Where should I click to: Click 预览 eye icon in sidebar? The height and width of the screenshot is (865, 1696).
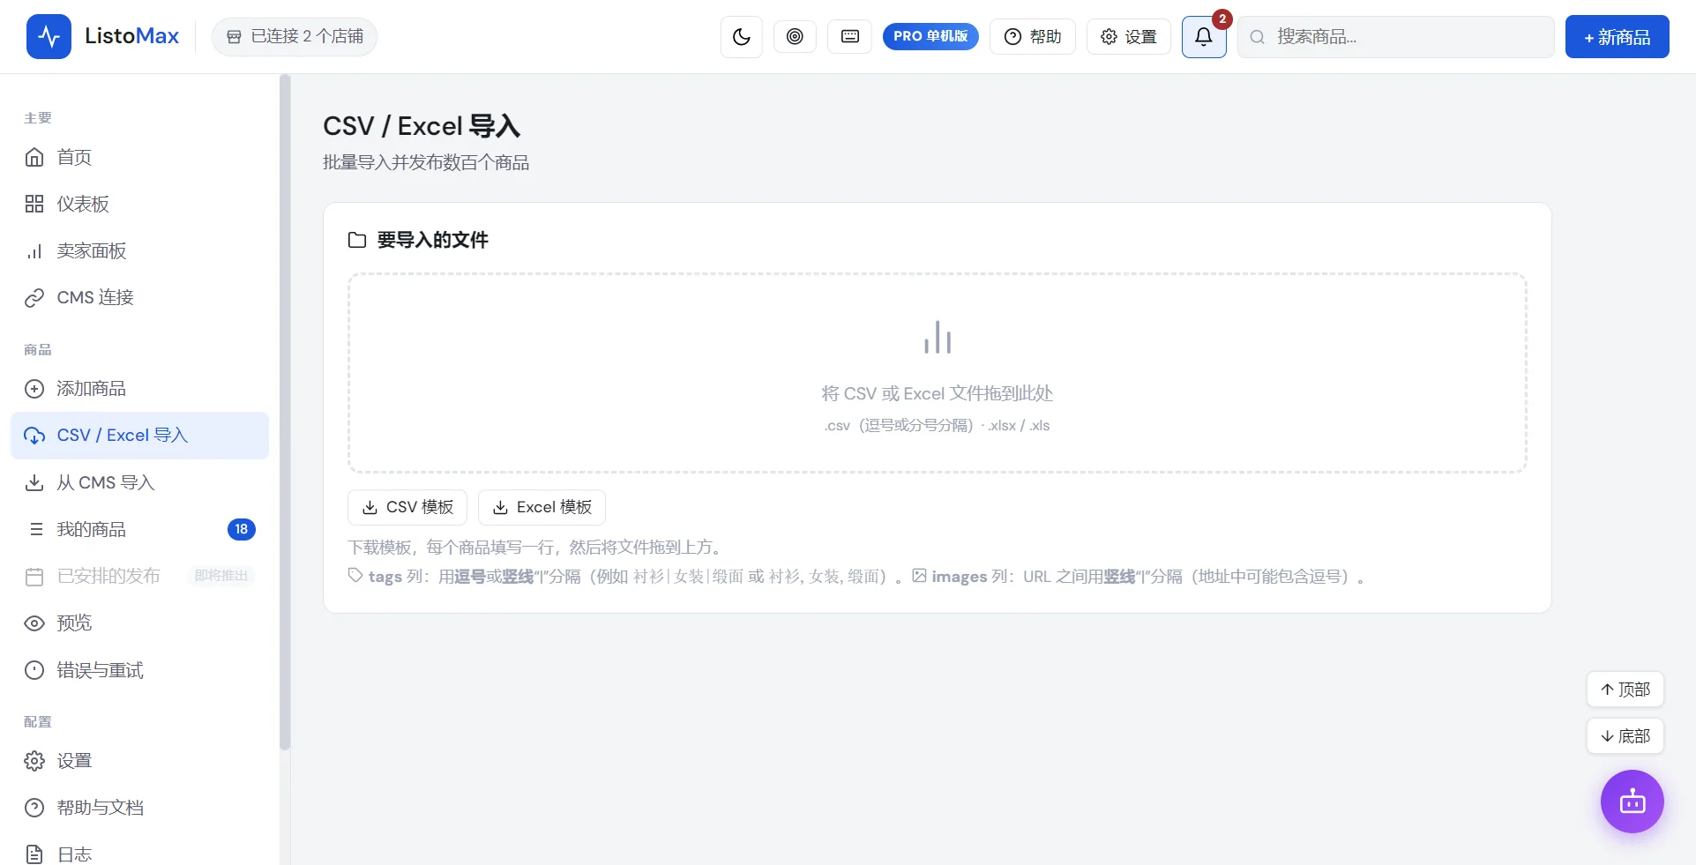point(34,623)
